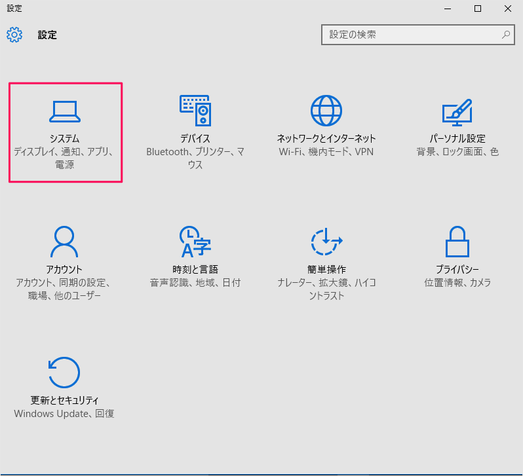Click the 更新とセキュリティ label
Screen dimensions: 523x476
pyautogui.click(x=65, y=400)
